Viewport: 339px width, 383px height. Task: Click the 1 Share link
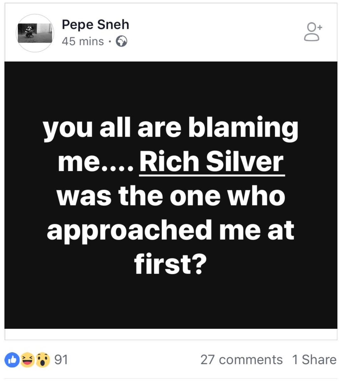coord(314,360)
